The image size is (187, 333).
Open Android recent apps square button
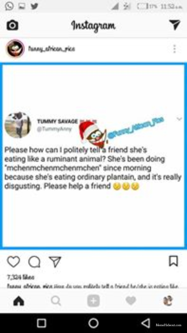pos(41,323)
